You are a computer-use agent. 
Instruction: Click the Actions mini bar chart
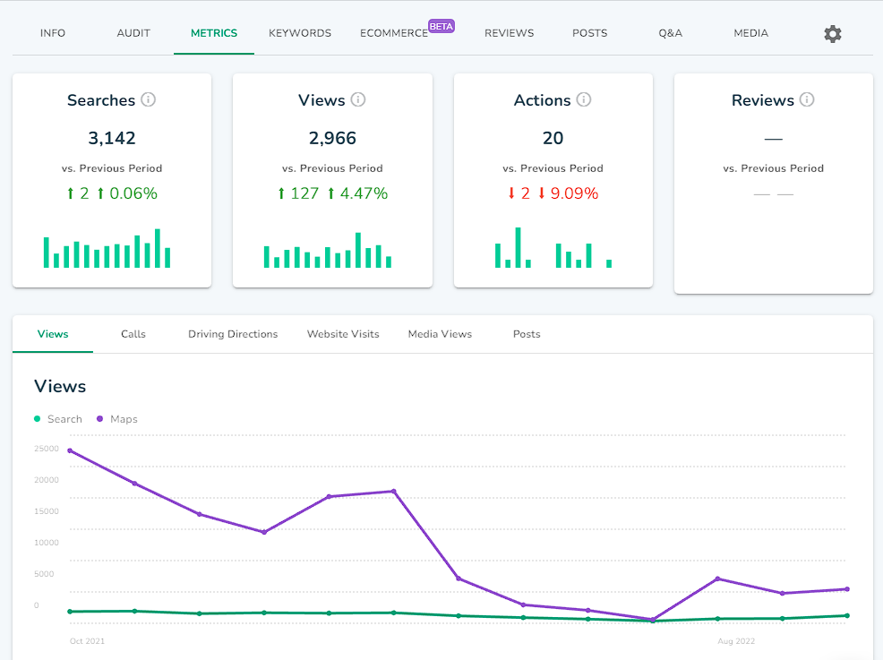(553, 248)
